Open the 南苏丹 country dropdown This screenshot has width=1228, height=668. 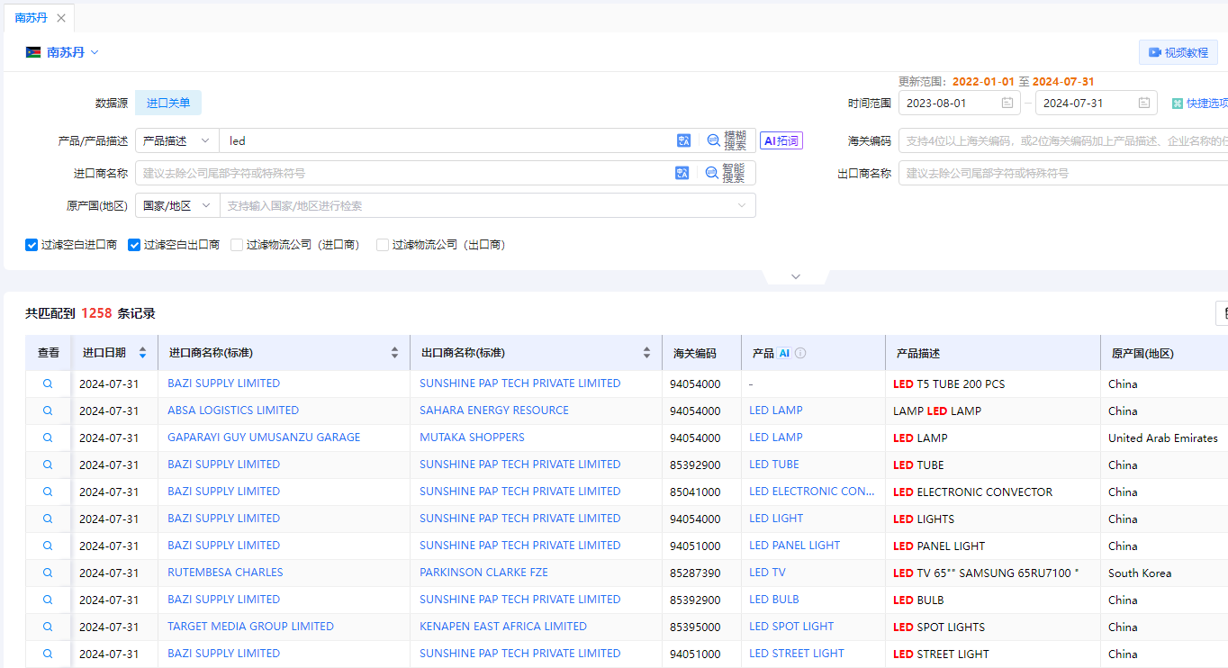click(x=62, y=52)
